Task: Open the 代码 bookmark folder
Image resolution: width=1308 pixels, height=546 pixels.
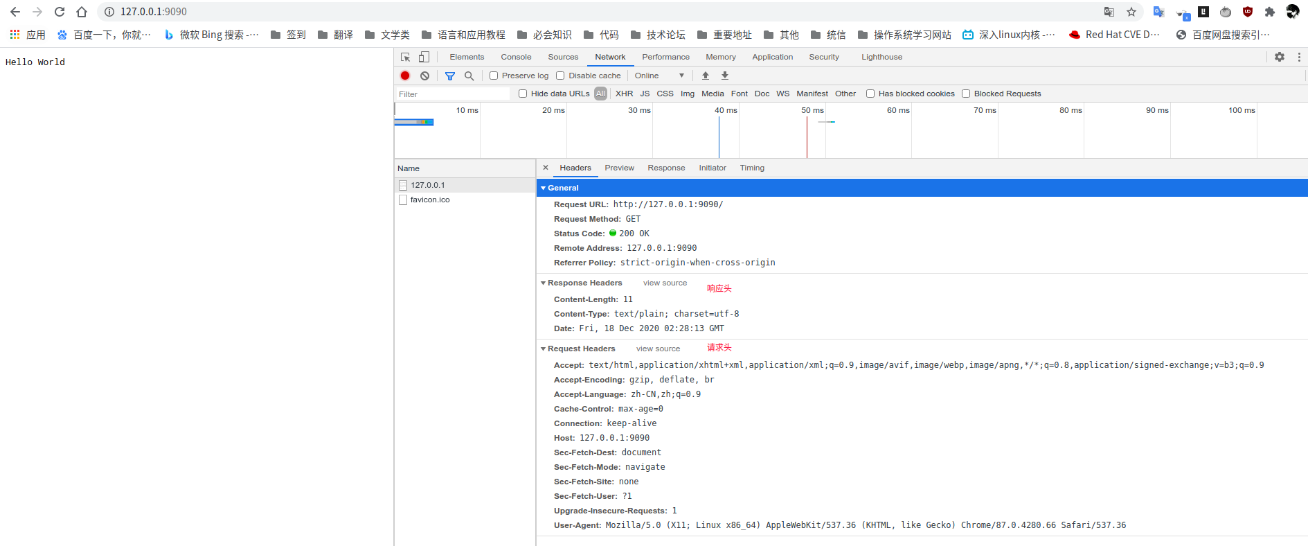Action: click(x=601, y=35)
